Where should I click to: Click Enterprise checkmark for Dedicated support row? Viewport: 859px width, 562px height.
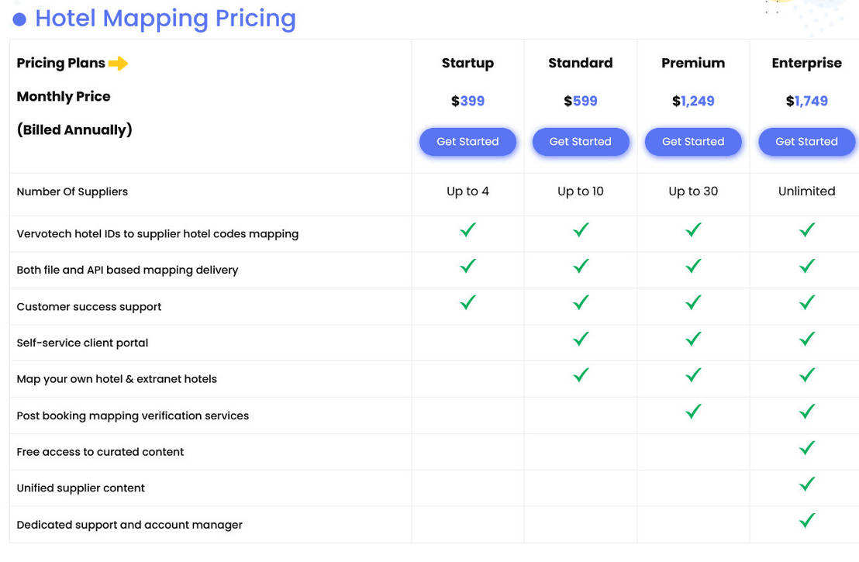coord(806,520)
